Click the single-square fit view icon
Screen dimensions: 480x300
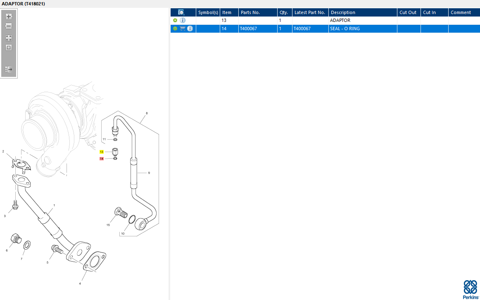tap(9, 48)
